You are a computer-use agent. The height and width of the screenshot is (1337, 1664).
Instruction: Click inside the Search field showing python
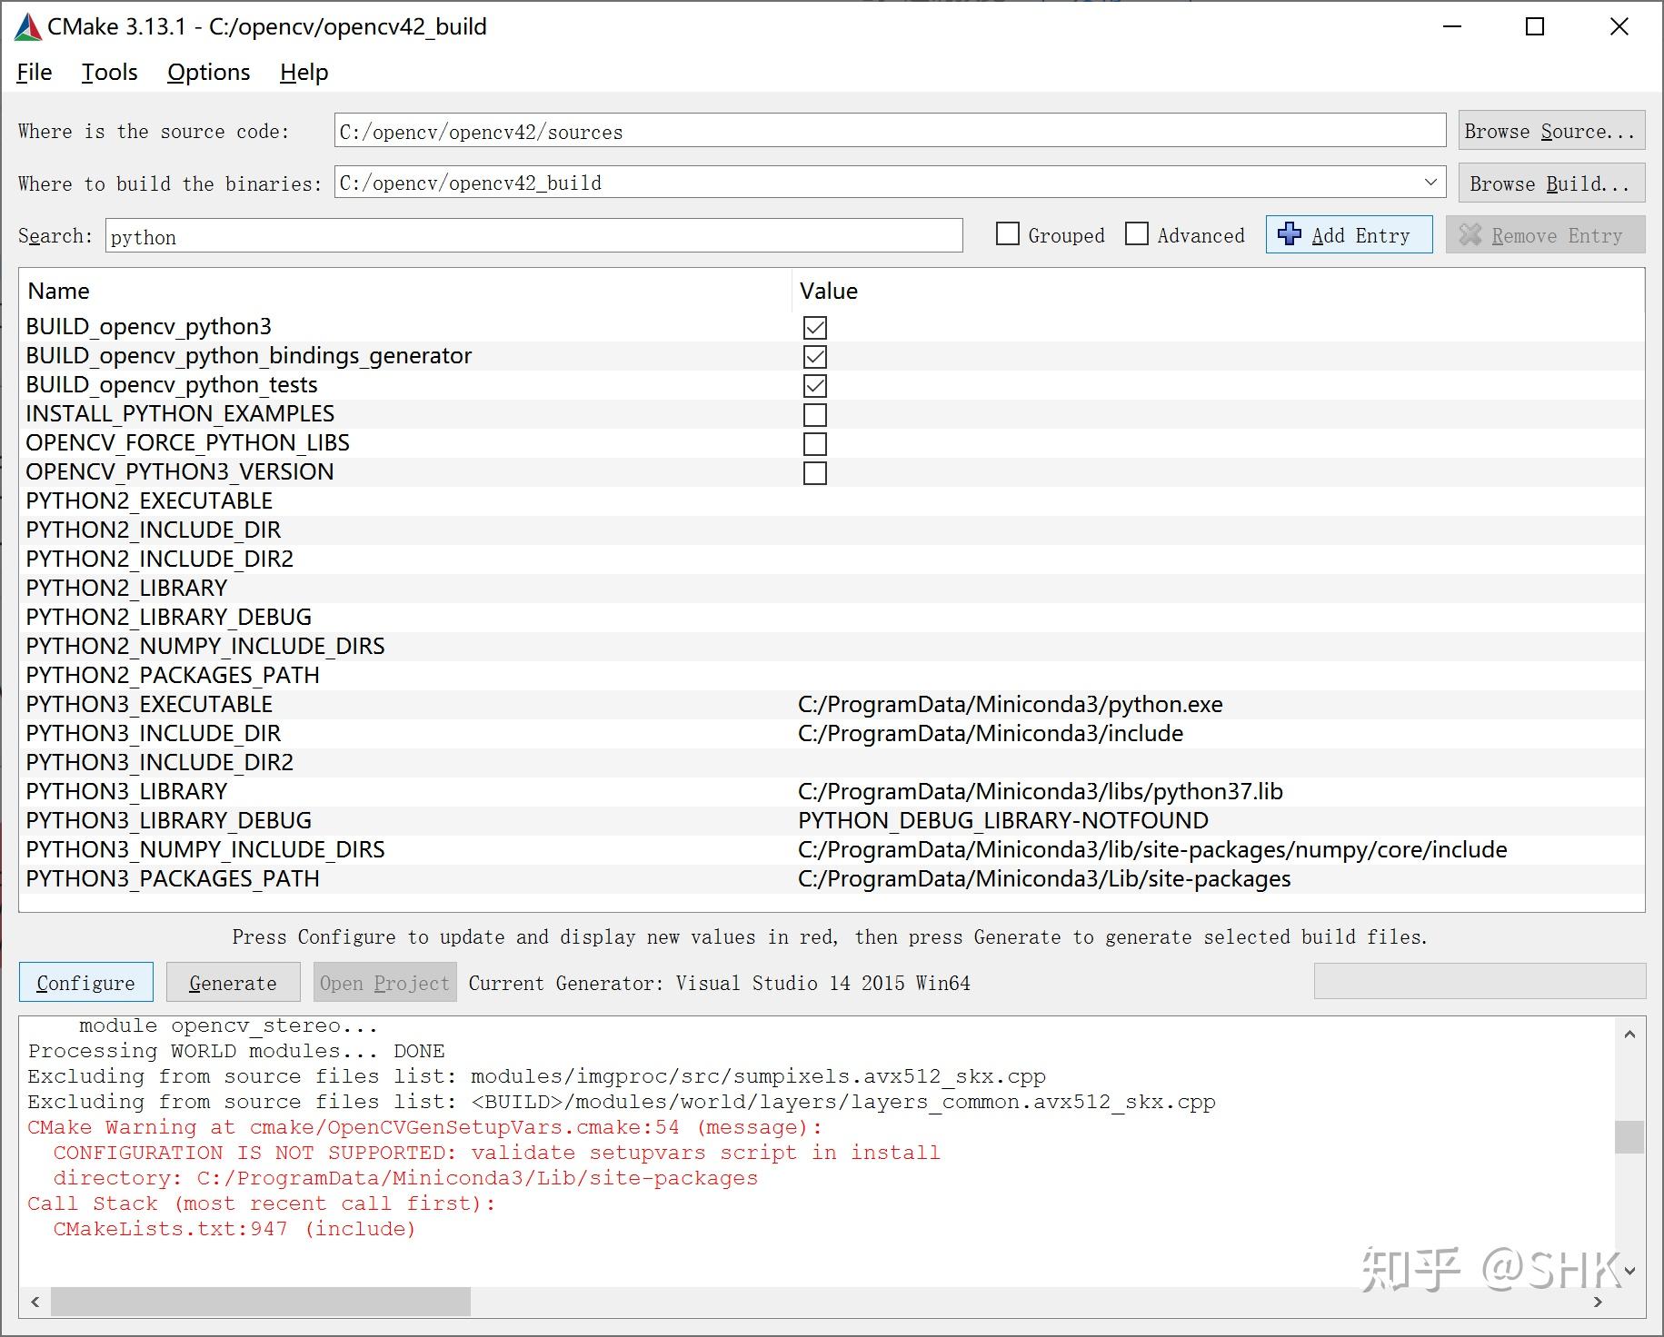point(364,236)
